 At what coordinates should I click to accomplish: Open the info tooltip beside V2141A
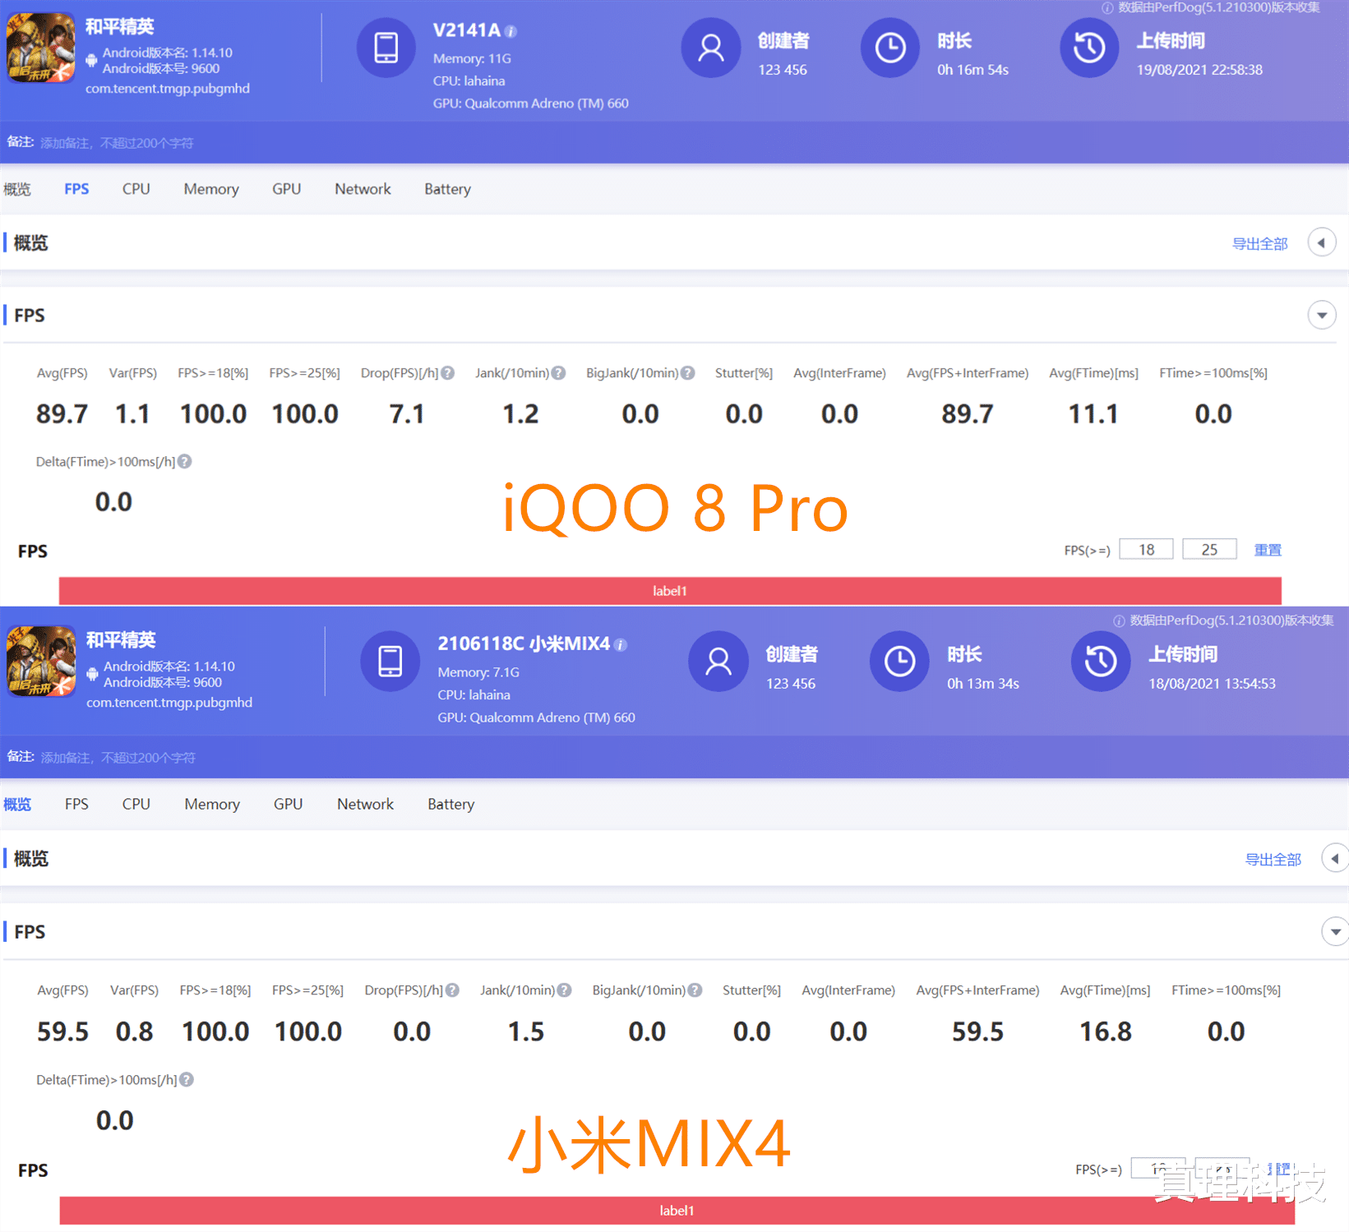pyautogui.click(x=510, y=30)
